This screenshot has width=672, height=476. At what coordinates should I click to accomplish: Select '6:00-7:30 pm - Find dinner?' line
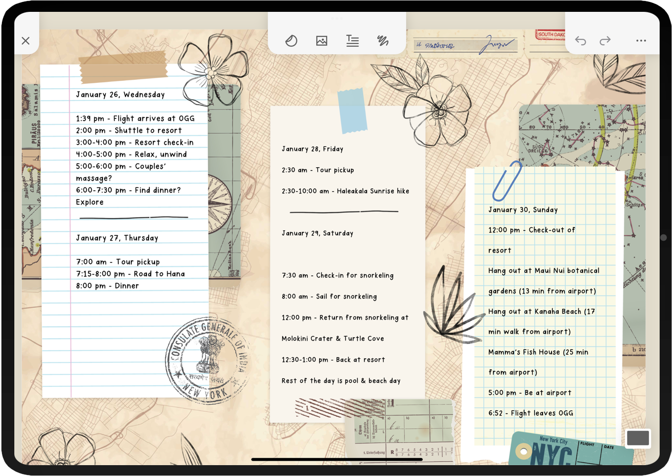coord(128,190)
